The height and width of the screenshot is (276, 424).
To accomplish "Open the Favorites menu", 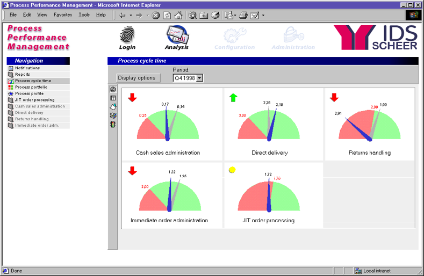I will click(63, 15).
